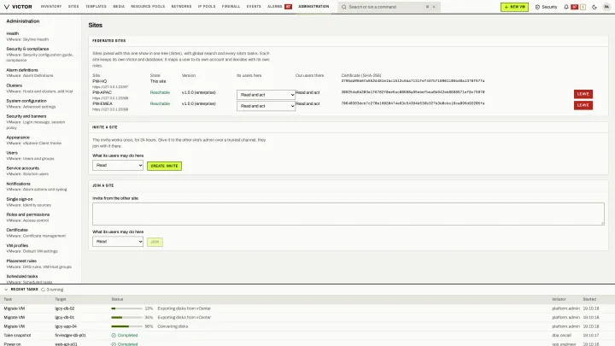Click the Create Invite button
Image resolution: width=615 pixels, height=346 pixels.
pos(164,166)
